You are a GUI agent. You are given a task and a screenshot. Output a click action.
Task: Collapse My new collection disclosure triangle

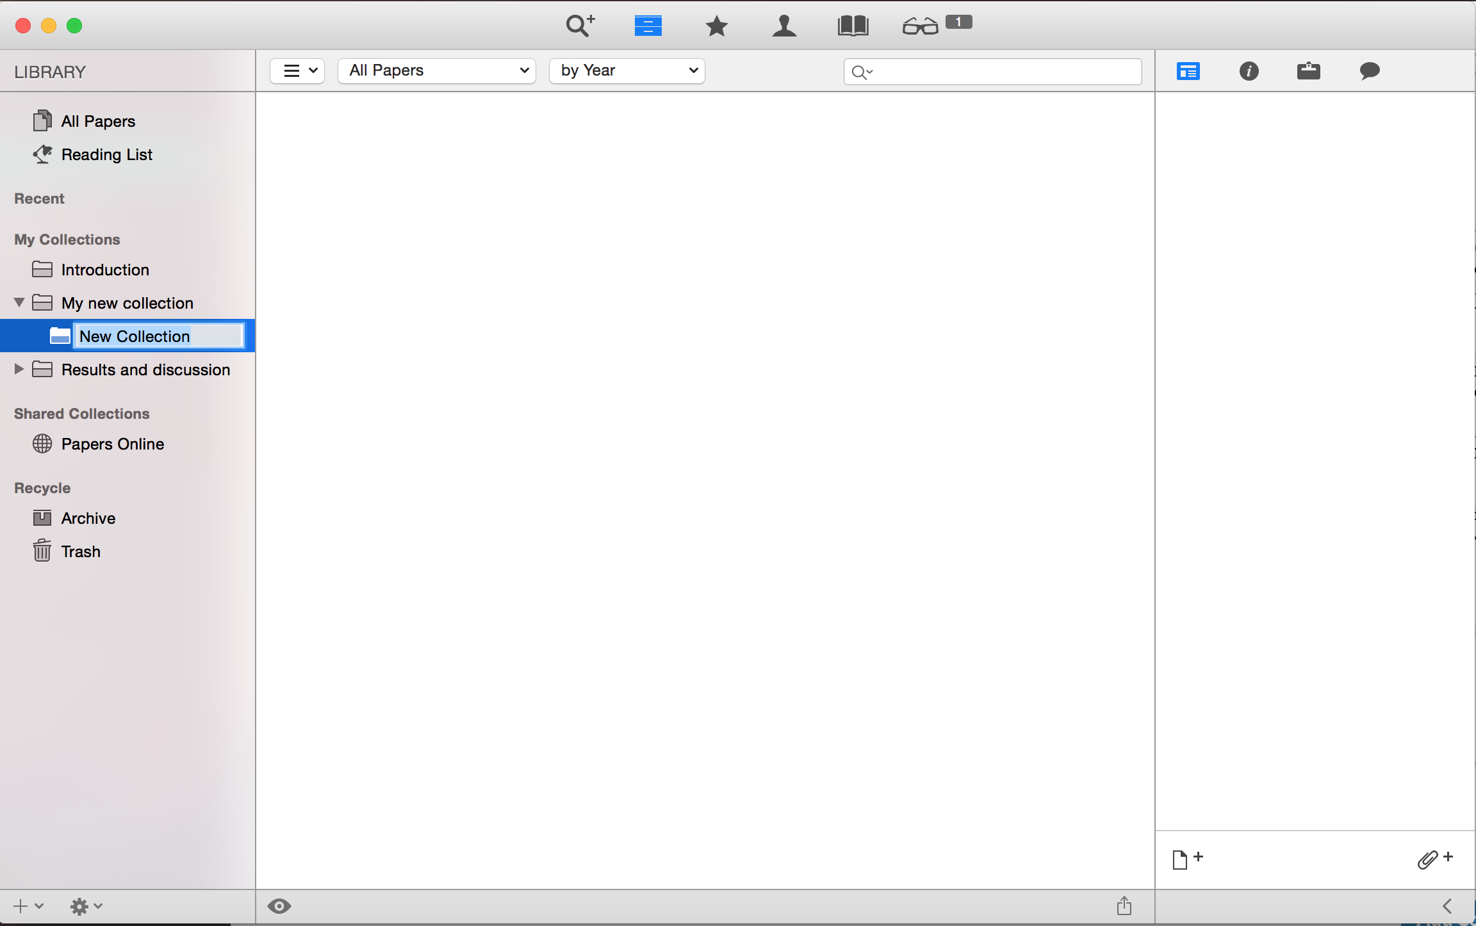pos(19,302)
